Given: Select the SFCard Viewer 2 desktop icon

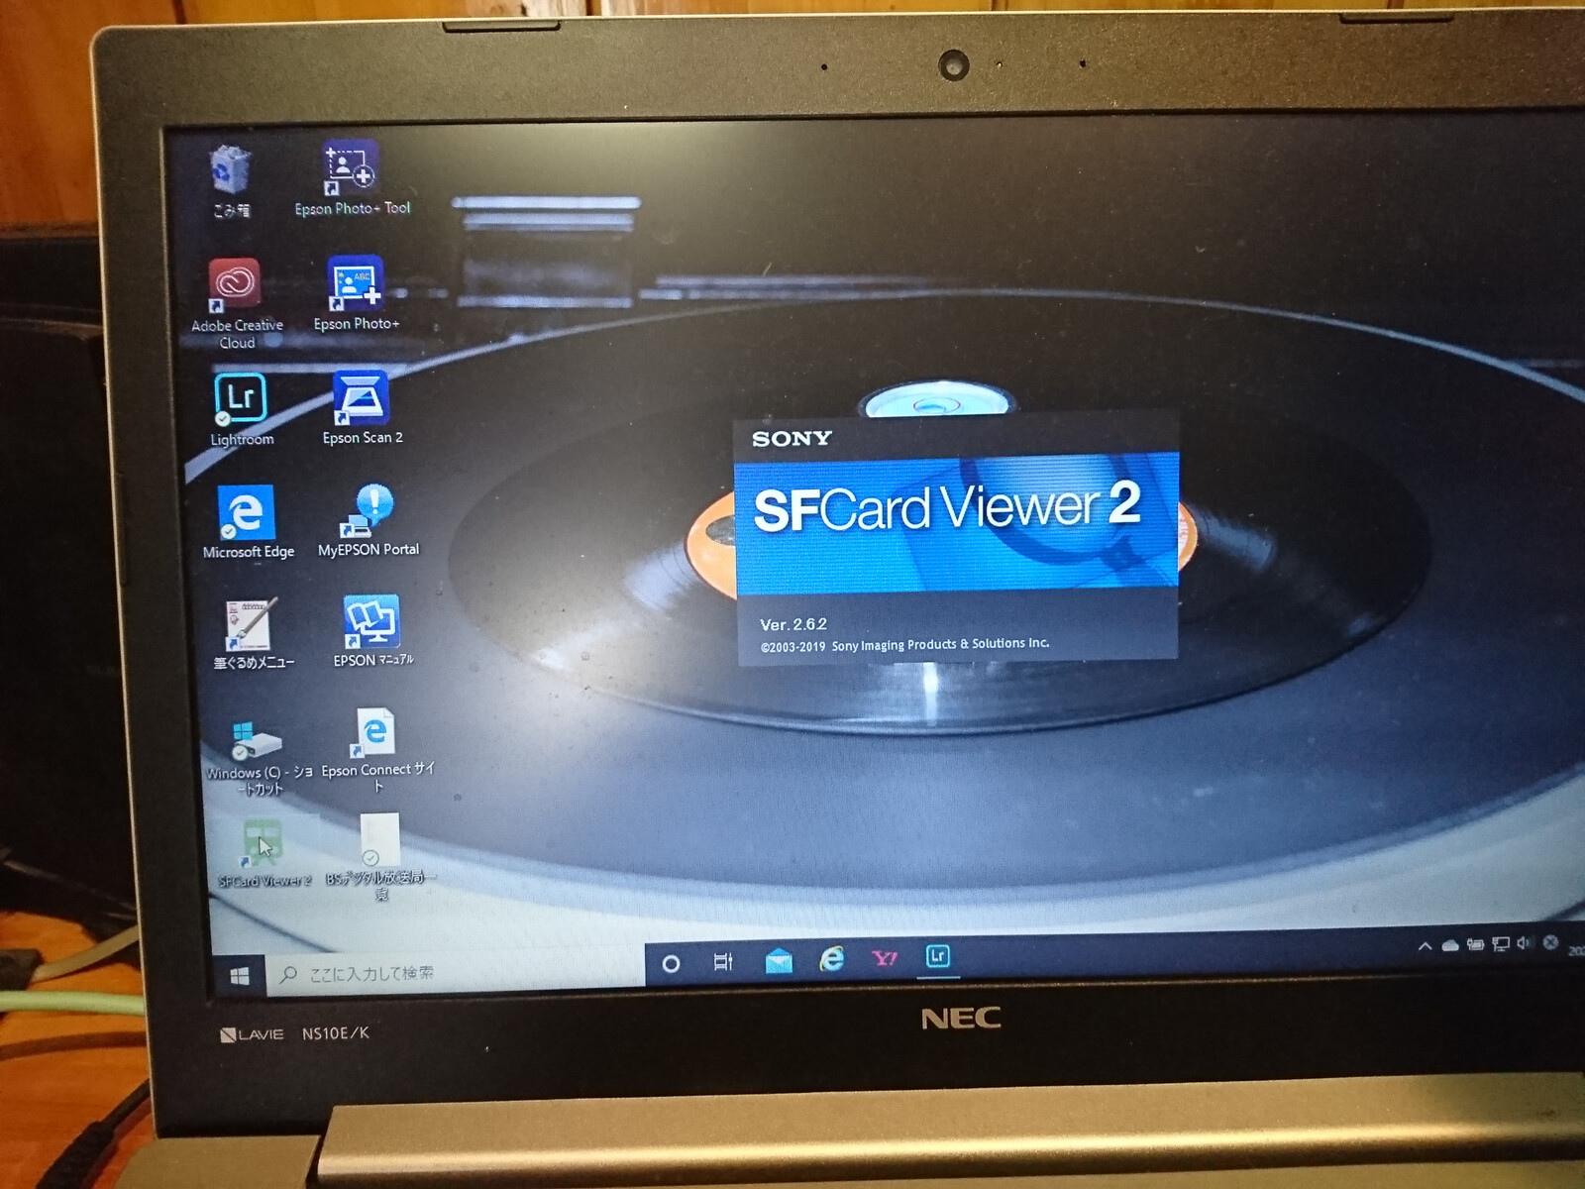Looking at the screenshot, I should [x=264, y=853].
